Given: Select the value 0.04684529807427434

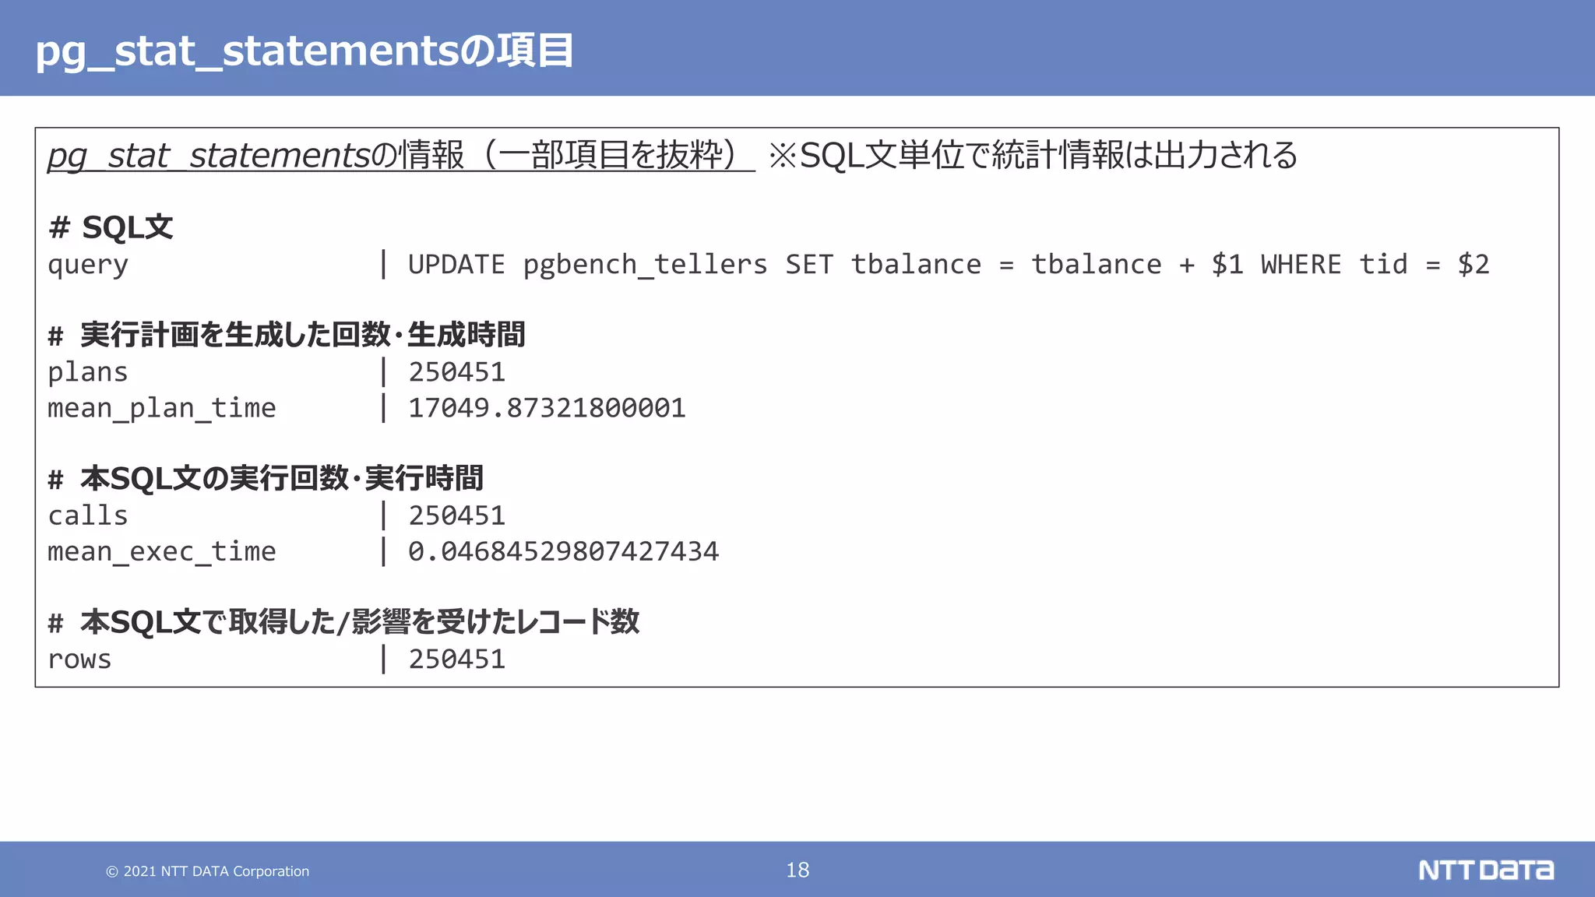Looking at the screenshot, I should (564, 551).
